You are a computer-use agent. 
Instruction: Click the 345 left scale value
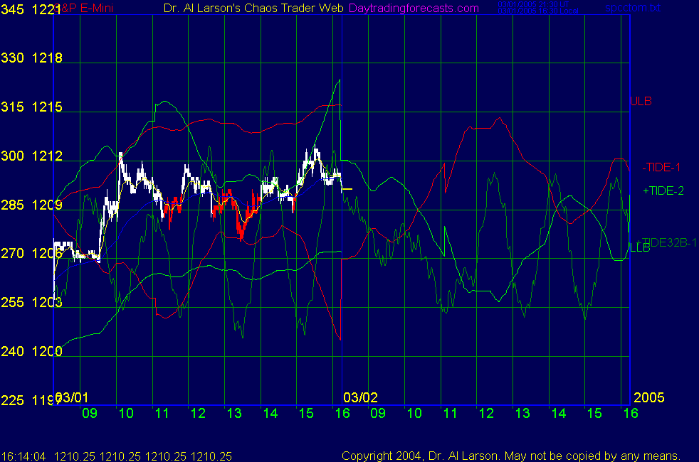click(13, 10)
